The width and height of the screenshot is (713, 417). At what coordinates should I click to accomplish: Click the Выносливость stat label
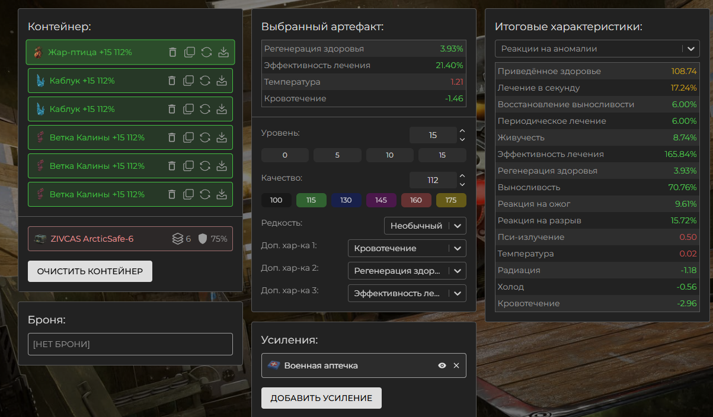[529, 187]
